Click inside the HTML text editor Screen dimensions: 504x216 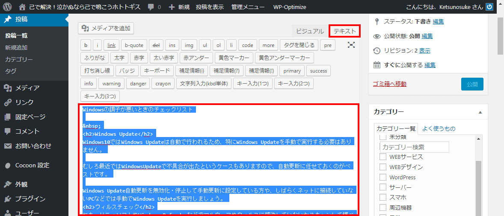219,160
